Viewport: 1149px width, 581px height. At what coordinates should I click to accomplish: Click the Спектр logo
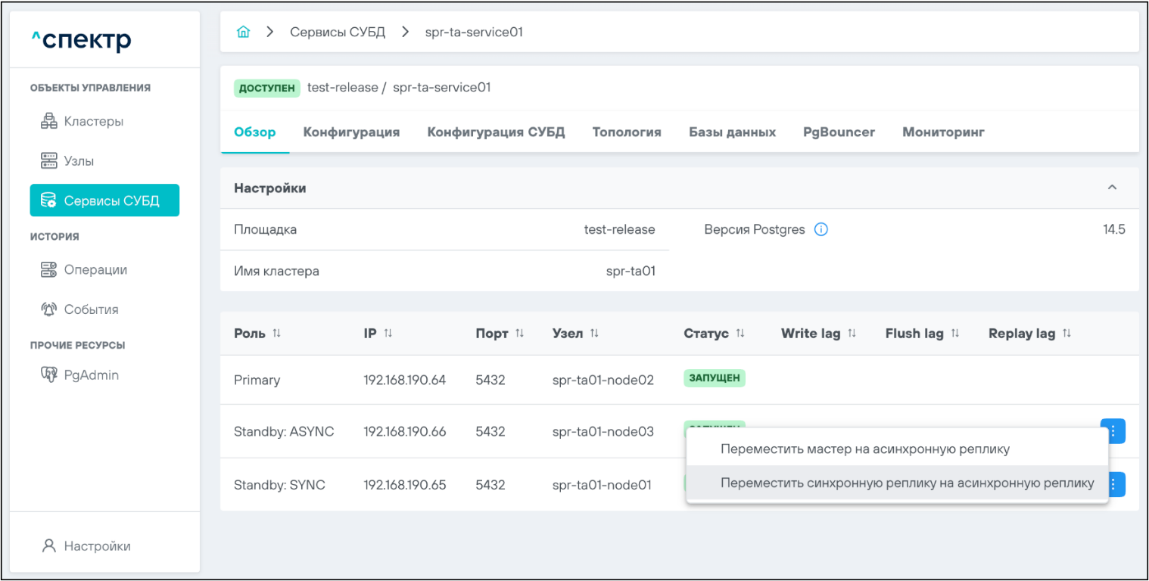tap(81, 40)
